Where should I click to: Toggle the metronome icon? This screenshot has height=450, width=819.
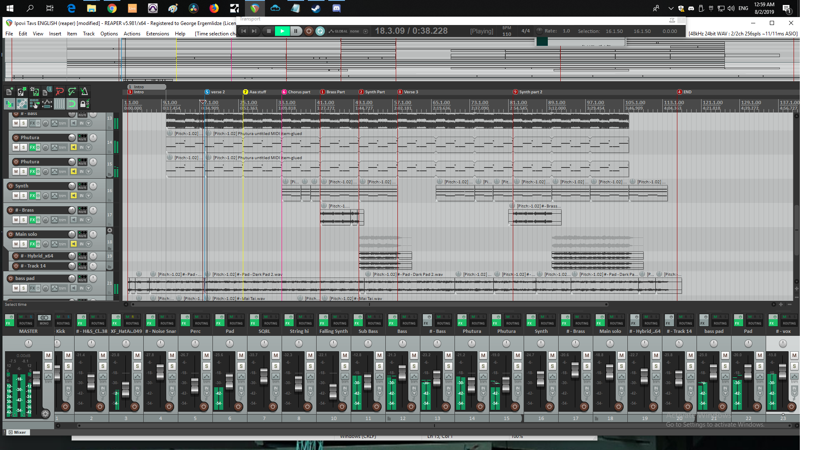[84, 92]
